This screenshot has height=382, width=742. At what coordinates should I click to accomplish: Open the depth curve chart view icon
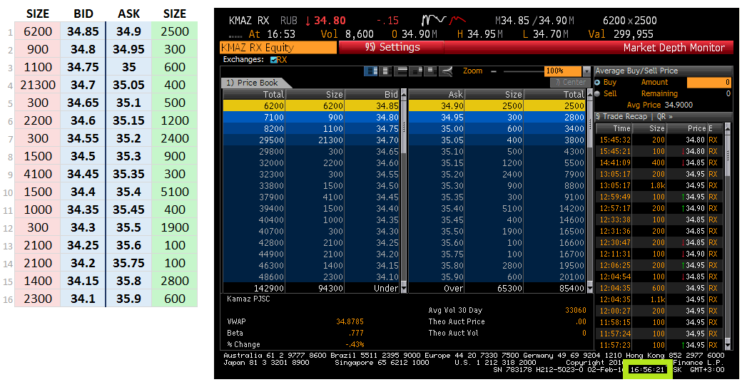pos(446,71)
